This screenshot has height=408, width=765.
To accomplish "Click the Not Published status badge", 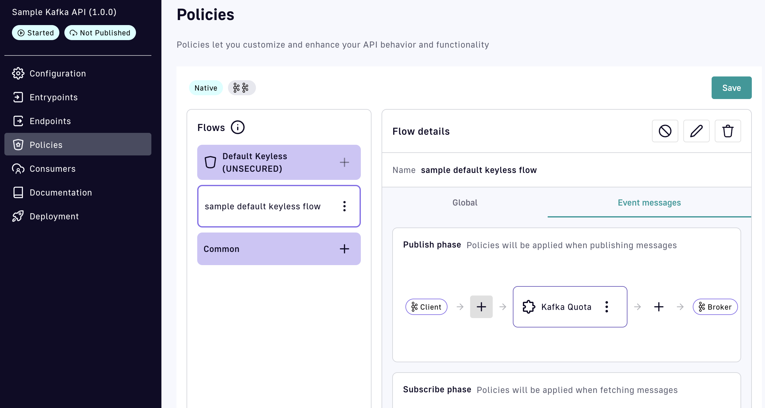I will 100,33.
